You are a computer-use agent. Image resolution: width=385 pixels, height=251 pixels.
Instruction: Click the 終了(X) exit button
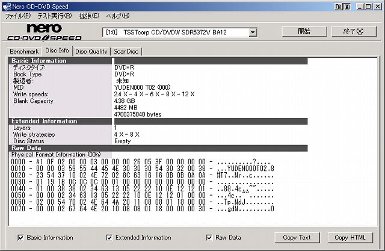point(354,31)
